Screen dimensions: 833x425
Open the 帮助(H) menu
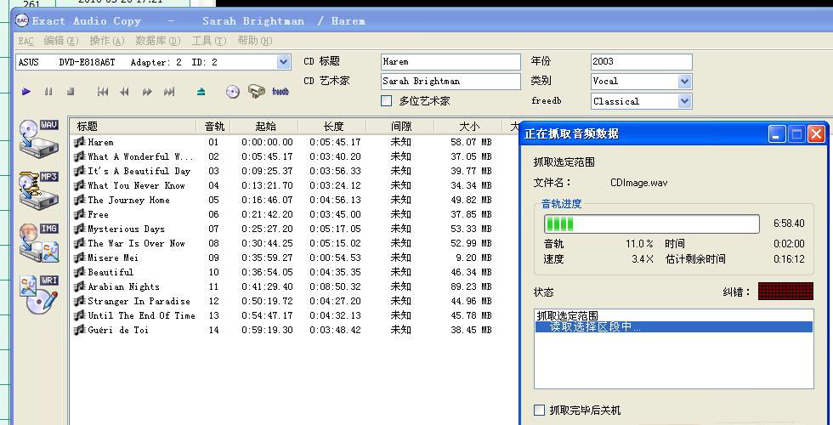click(255, 41)
